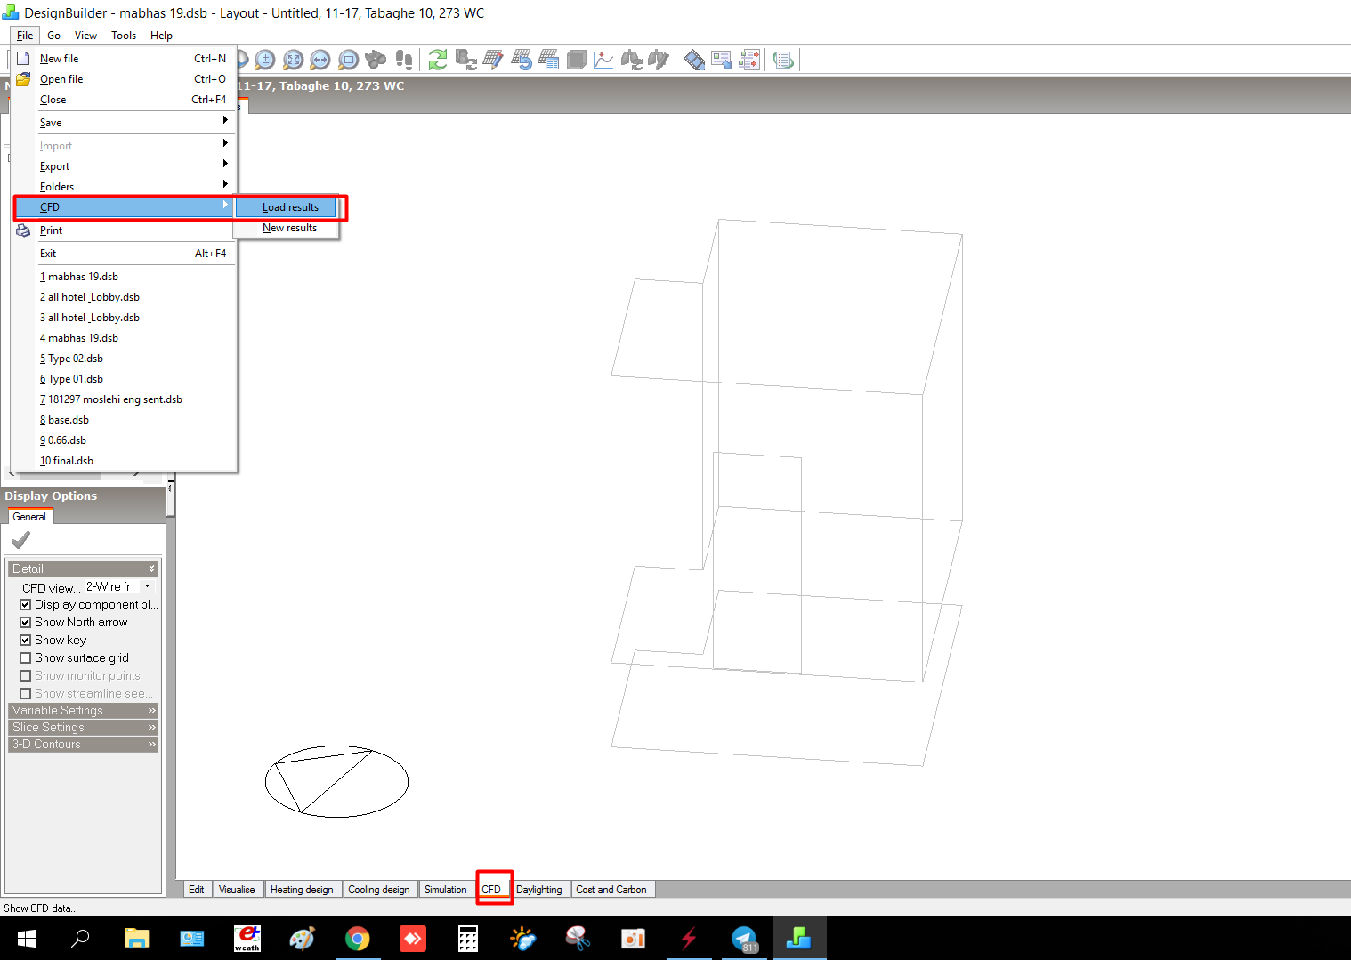This screenshot has width=1351, height=960.
Task: Click the binoculars icon in the toolbar
Action: point(376,60)
